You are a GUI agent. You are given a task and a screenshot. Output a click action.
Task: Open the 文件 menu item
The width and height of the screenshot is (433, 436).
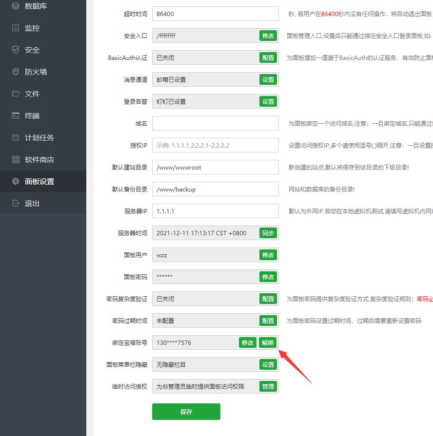click(x=43, y=94)
